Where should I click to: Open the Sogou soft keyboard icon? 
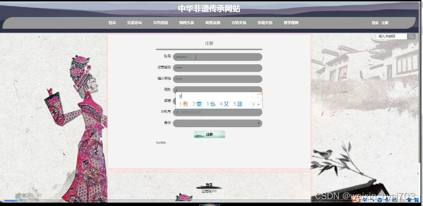[x=395, y=199]
